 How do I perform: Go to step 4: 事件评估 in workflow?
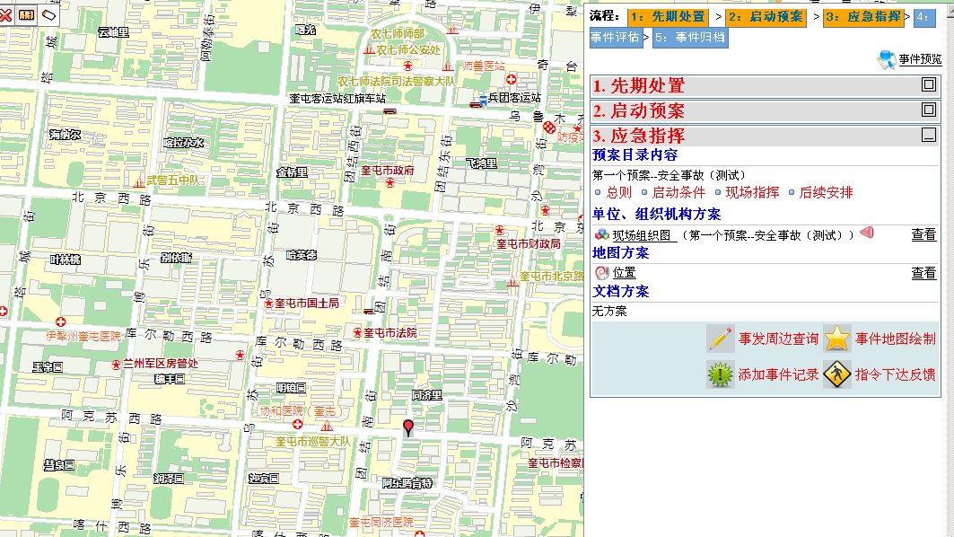tap(616, 37)
